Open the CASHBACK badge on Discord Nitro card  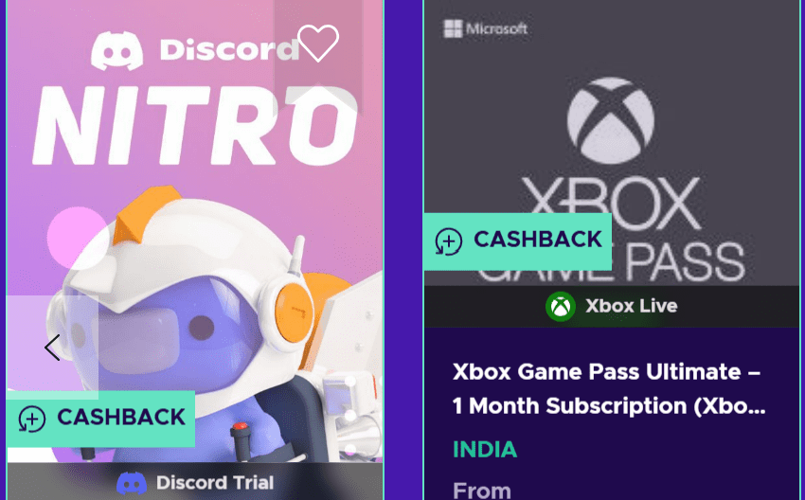coord(100,419)
